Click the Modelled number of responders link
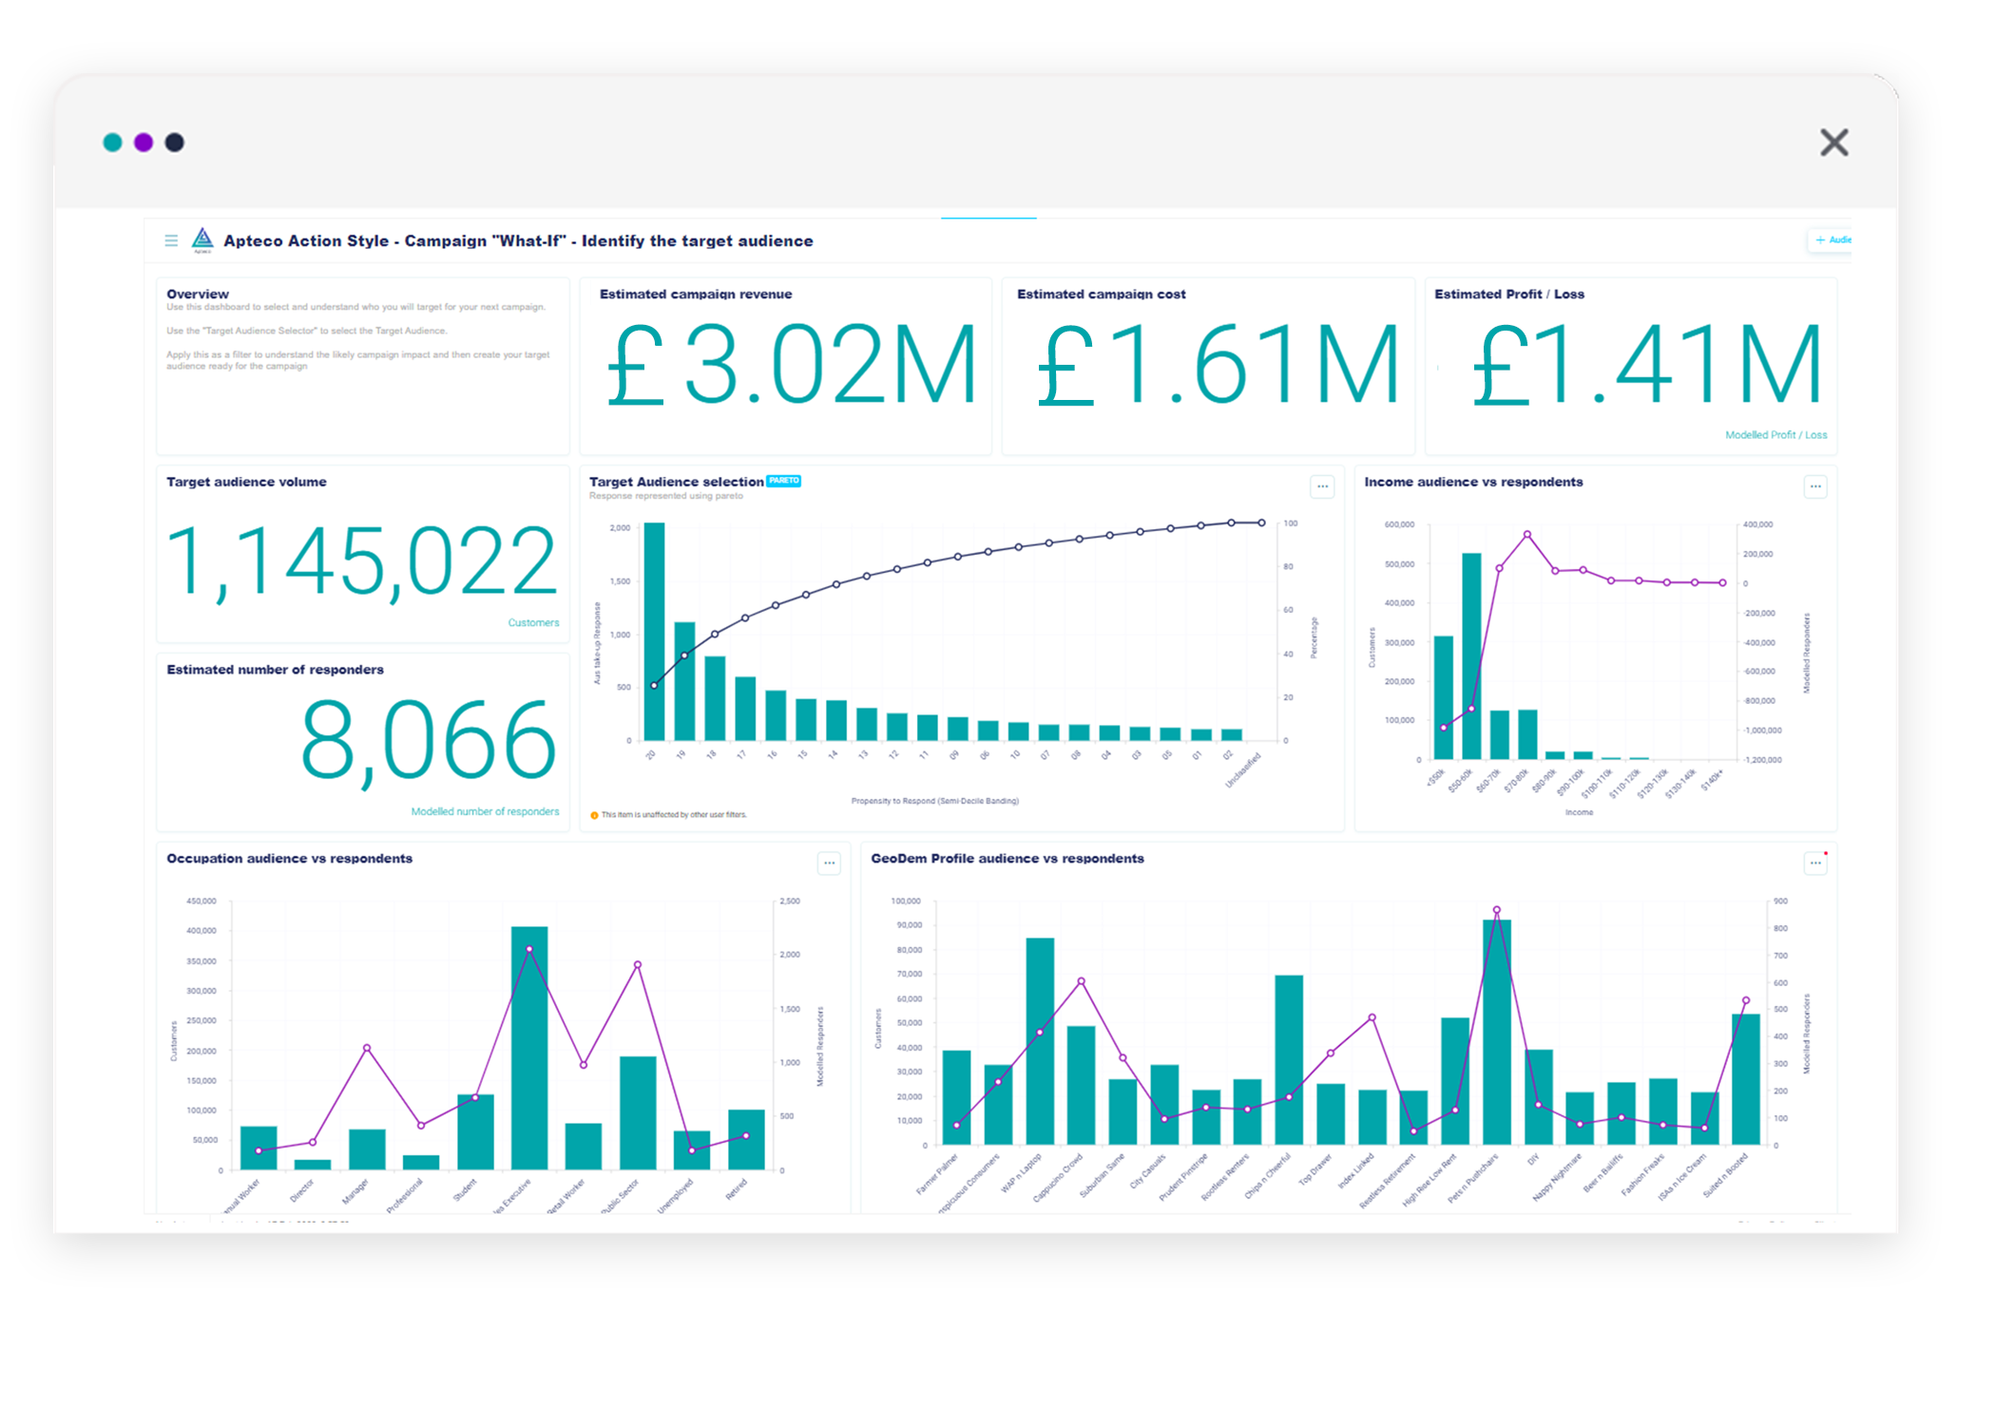 pyautogui.click(x=485, y=811)
